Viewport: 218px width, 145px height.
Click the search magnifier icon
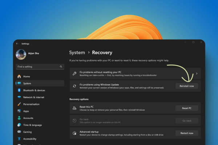point(61,67)
